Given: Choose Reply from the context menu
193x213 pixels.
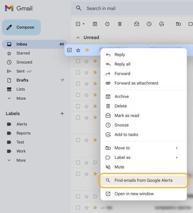Looking at the screenshot, I should pyautogui.click(x=144, y=55).
